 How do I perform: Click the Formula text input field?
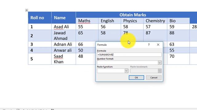point(129,55)
